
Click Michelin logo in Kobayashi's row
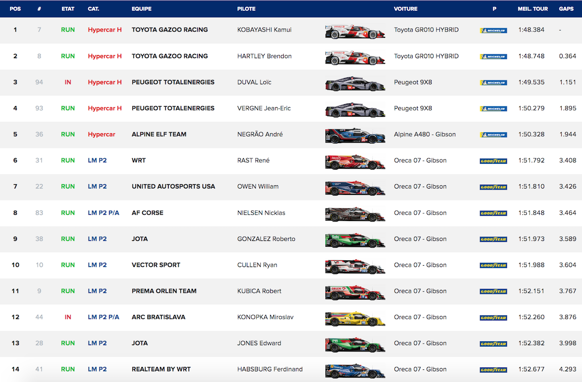[493, 31]
